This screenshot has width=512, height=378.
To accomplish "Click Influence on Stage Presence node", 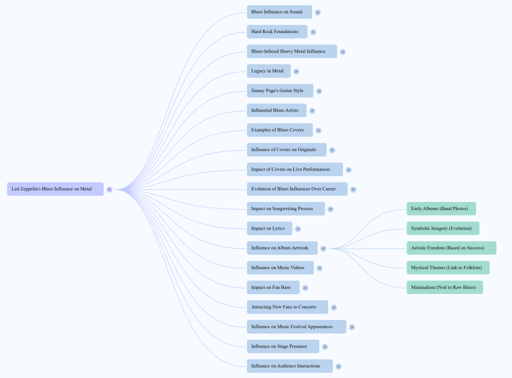I will click(x=283, y=346).
